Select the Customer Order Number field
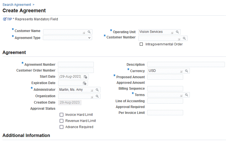 coord(76,70)
